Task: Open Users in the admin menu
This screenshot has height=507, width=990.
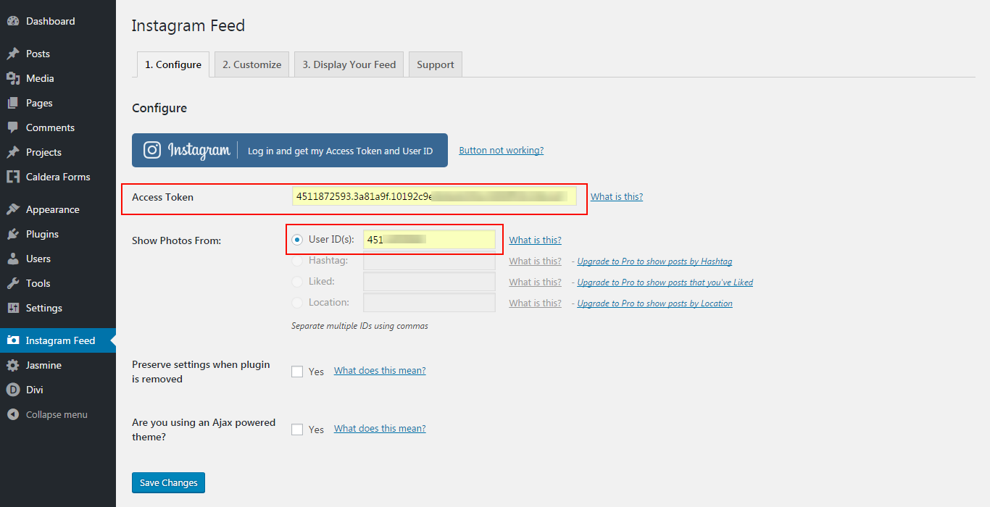Action: point(58,259)
